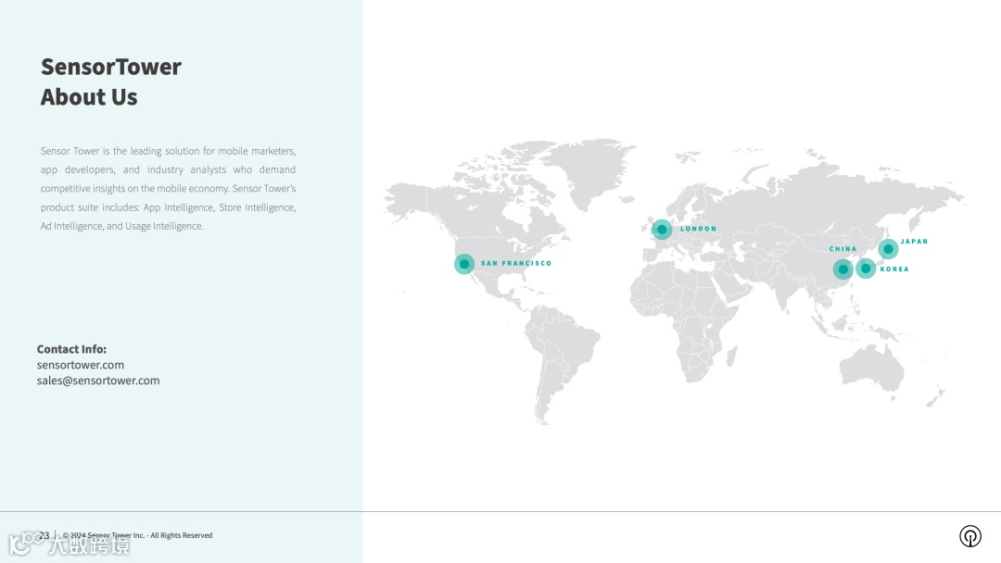The image size is (1001, 563).
Task: Select the SAN FRANCISCO map label
Action: (x=516, y=263)
